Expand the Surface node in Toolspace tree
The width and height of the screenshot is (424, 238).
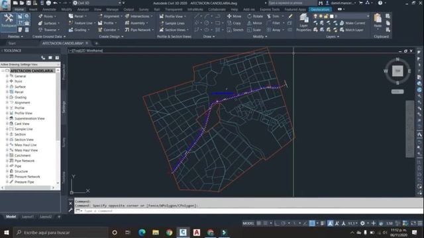[x=7, y=87]
